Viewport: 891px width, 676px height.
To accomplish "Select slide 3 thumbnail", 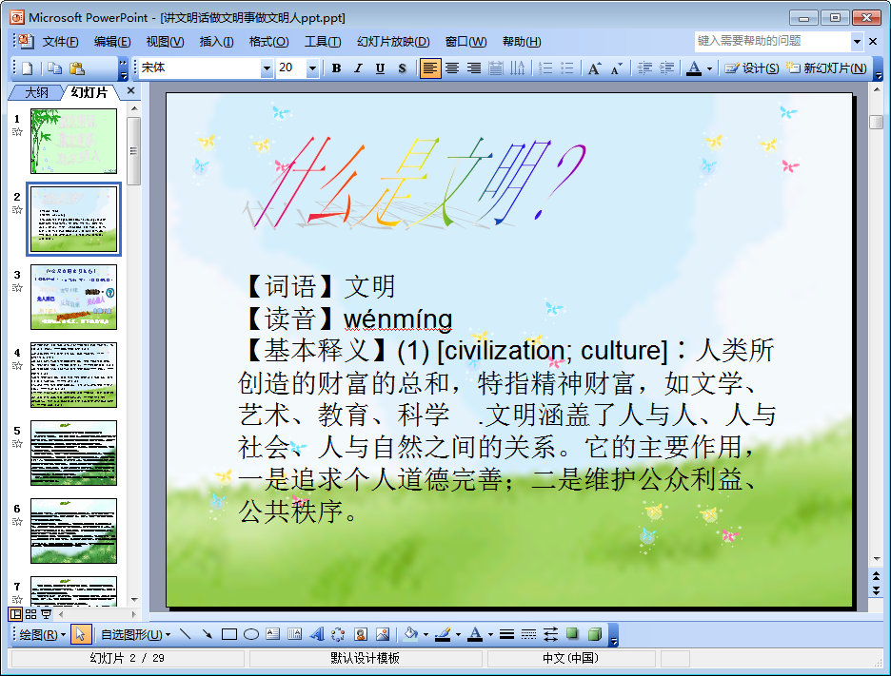I will [73, 297].
